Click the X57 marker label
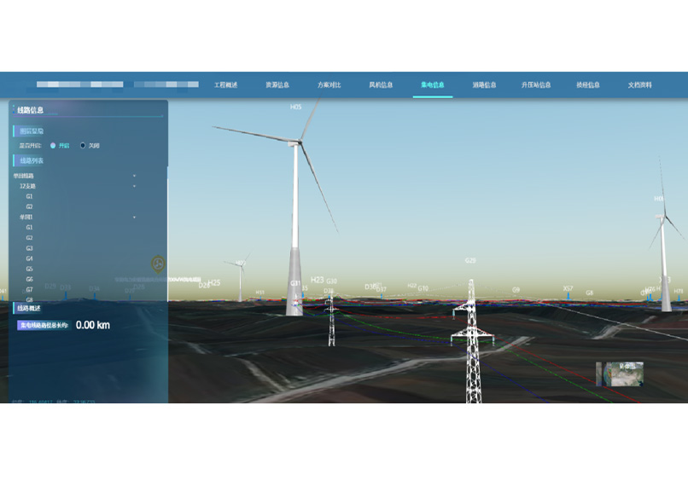Screen dimensions: 688x481 click(x=568, y=288)
